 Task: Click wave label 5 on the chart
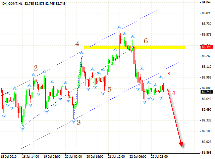109,90
